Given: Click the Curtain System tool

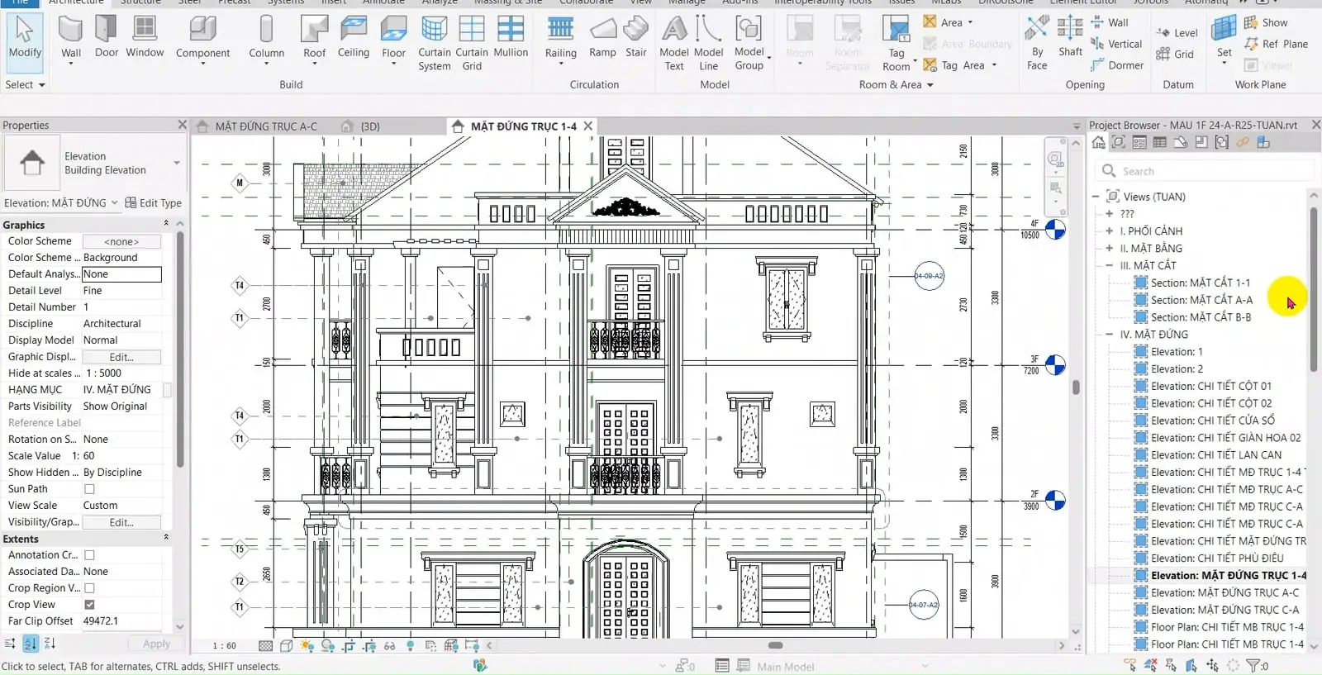Looking at the screenshot, I should 435,44.
